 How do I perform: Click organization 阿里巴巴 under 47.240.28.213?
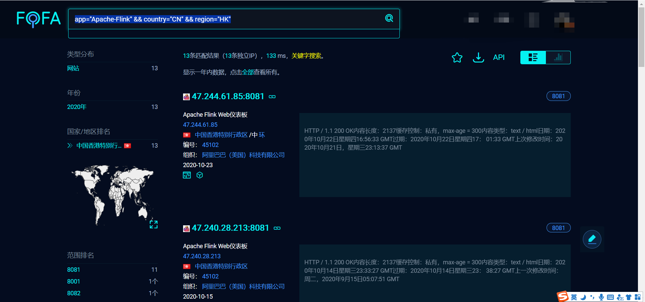[x=243, y=287]
